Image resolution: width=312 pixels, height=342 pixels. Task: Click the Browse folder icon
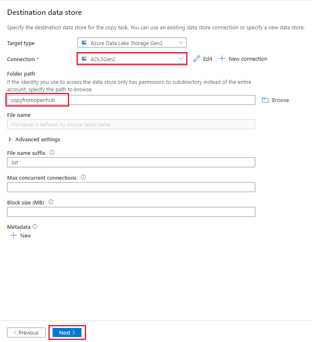(265, 100)
